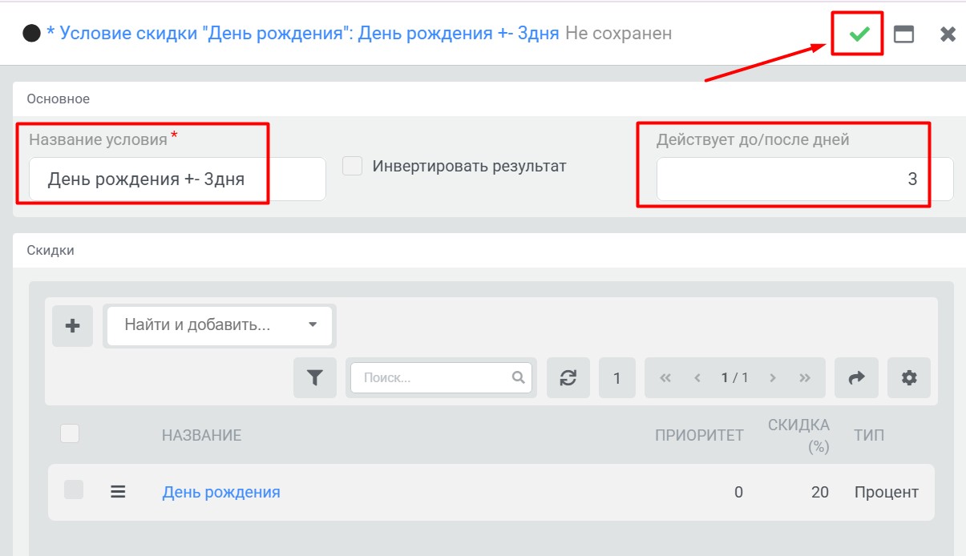Go to the previous page of discounts
966x556 pixels.
pyautogui.click(x=697, y=378)
